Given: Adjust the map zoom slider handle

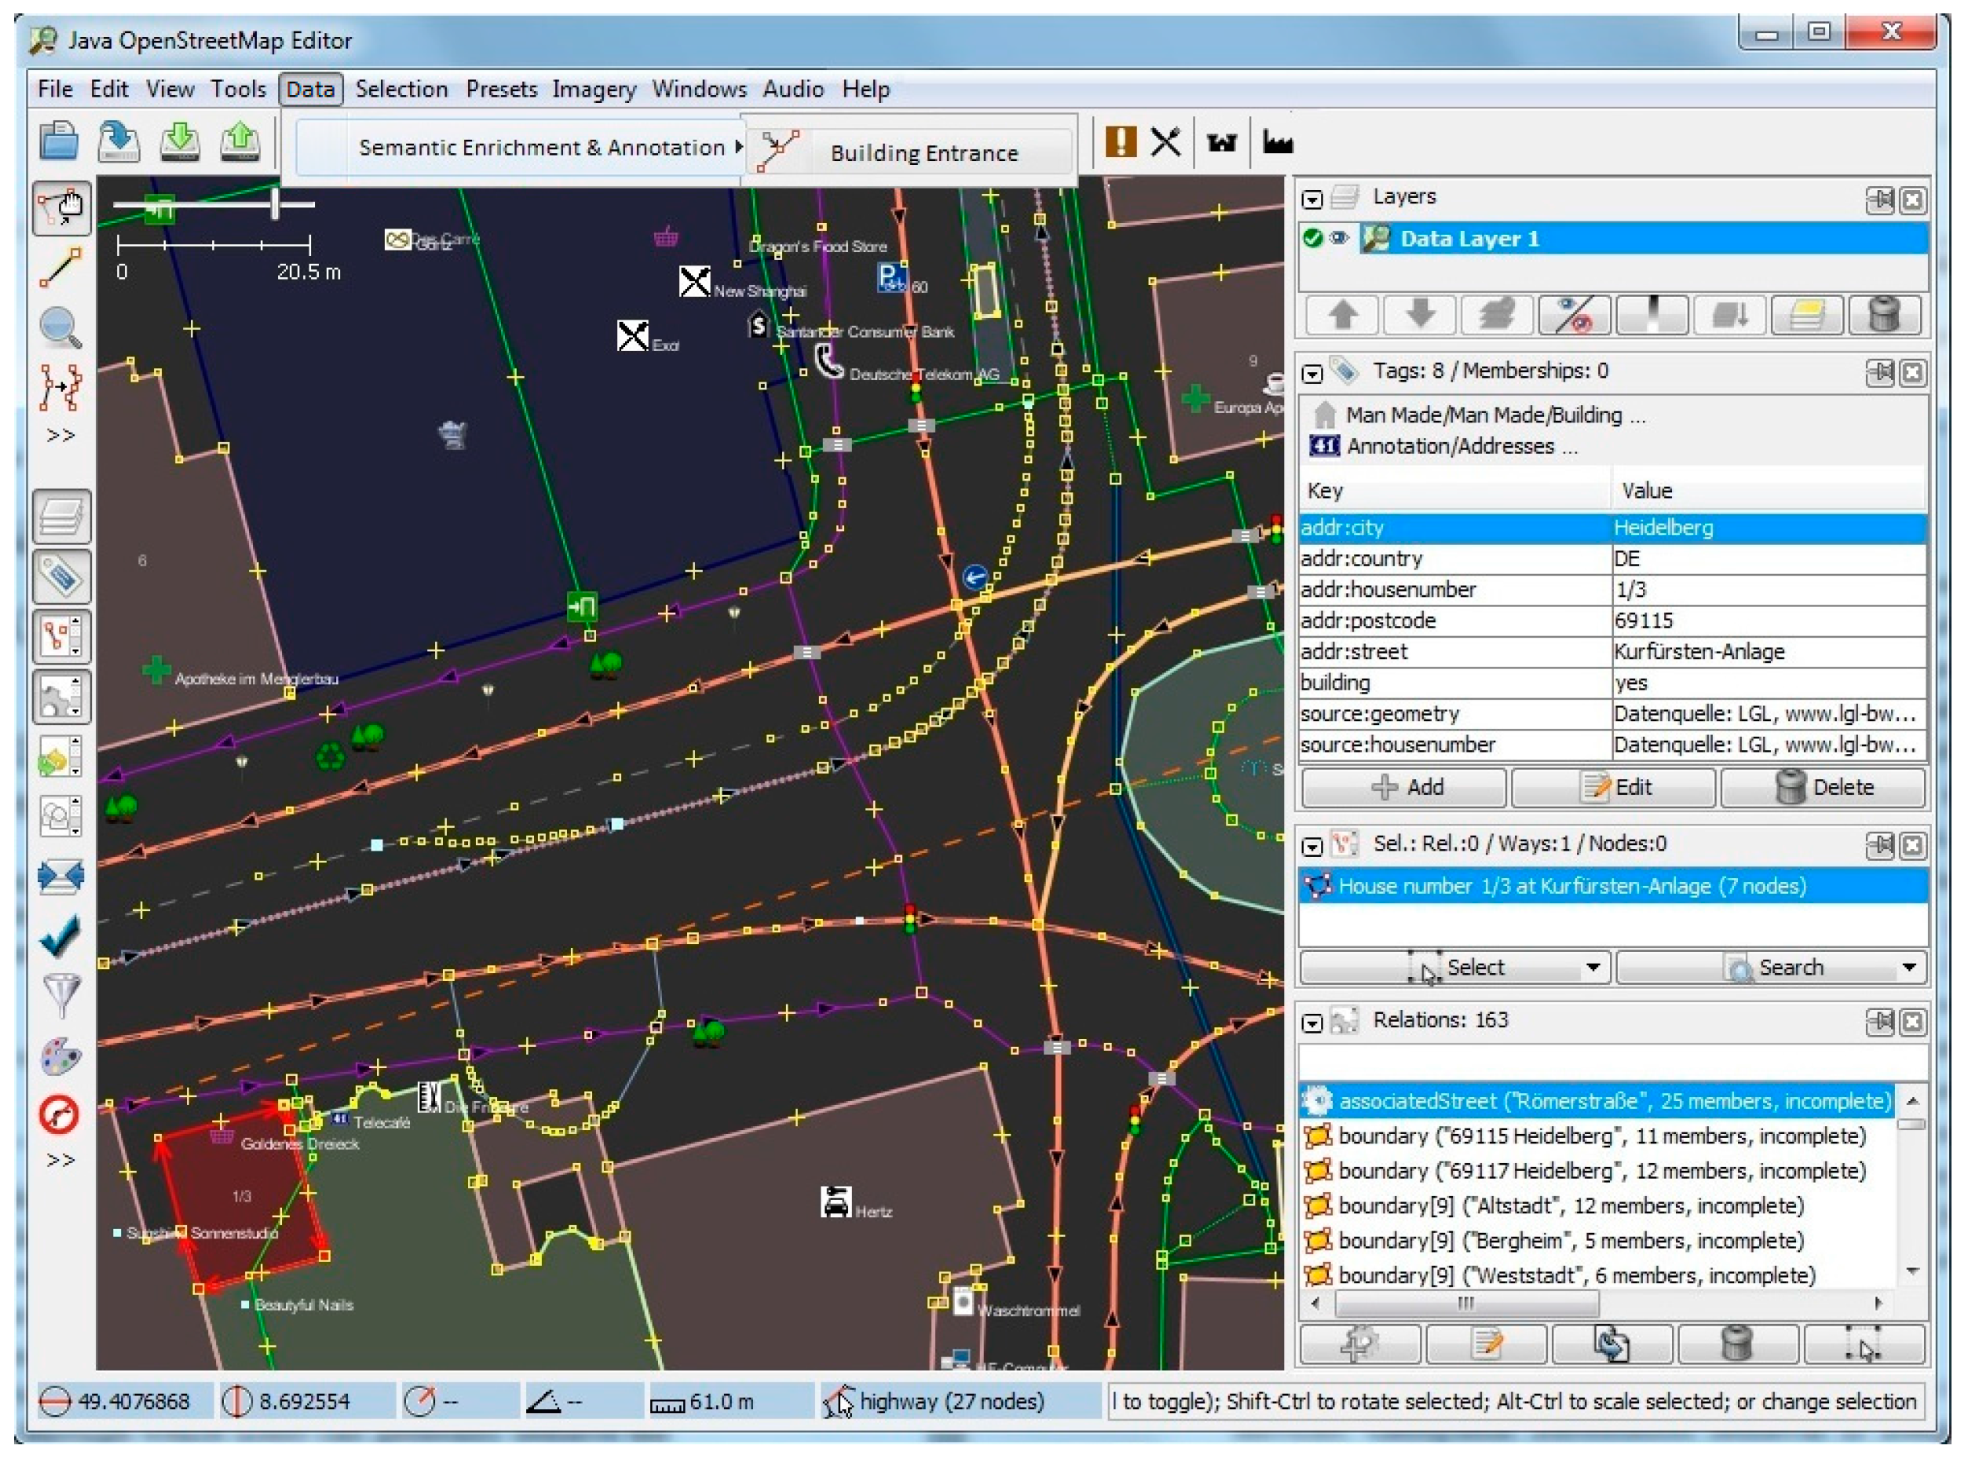Looking at the screenshot, I should (x=276, y=203).
